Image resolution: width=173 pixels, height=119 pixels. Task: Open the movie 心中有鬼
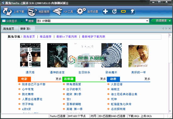(28, 89)
